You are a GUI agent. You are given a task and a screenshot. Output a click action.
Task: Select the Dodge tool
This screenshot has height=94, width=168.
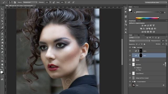(2, 49)
